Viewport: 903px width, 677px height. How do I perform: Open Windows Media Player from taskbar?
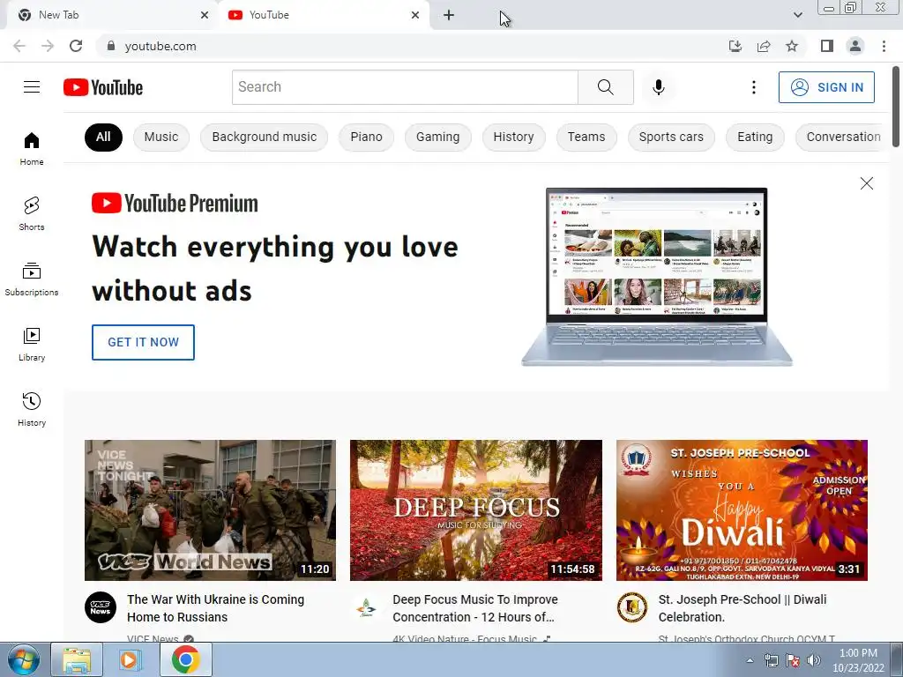pos(131,659)
